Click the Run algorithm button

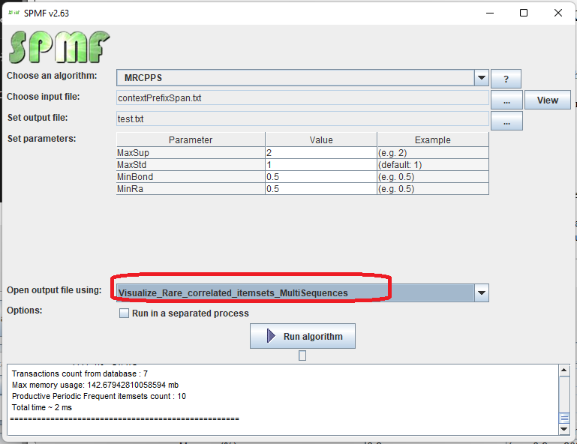pyautogui.click(x=302, y=337)
